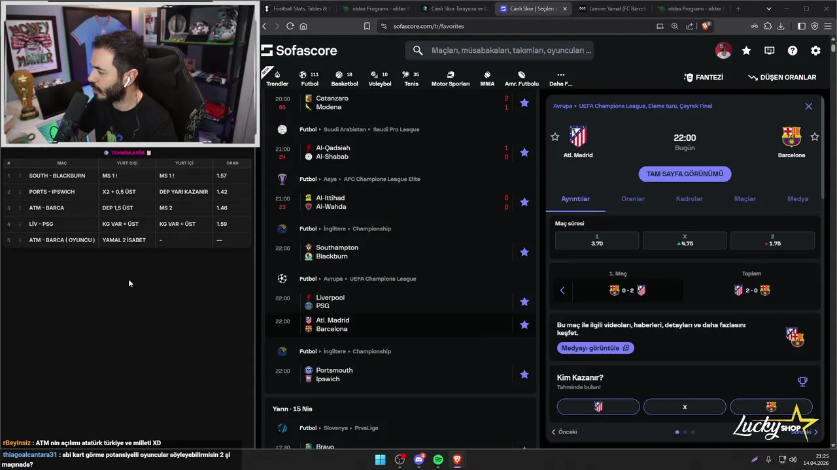Go to previous leg with left chevron
Viewport: 837px width, 470px height.
(x=562, y=290)
